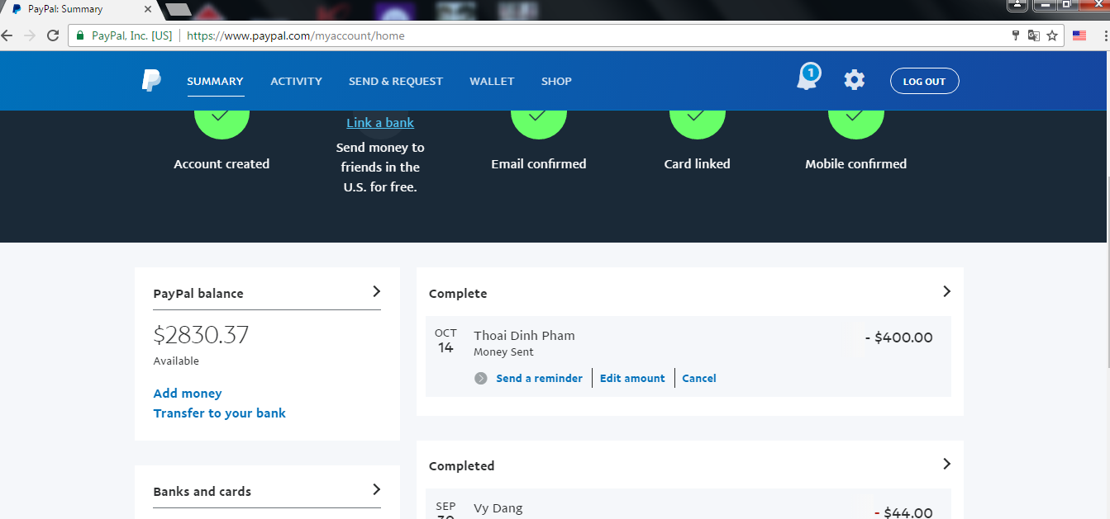Bookmark page with the star icon
Image resolution: width=1110 pixels, height=519 pixels.
pos(1052,35)
